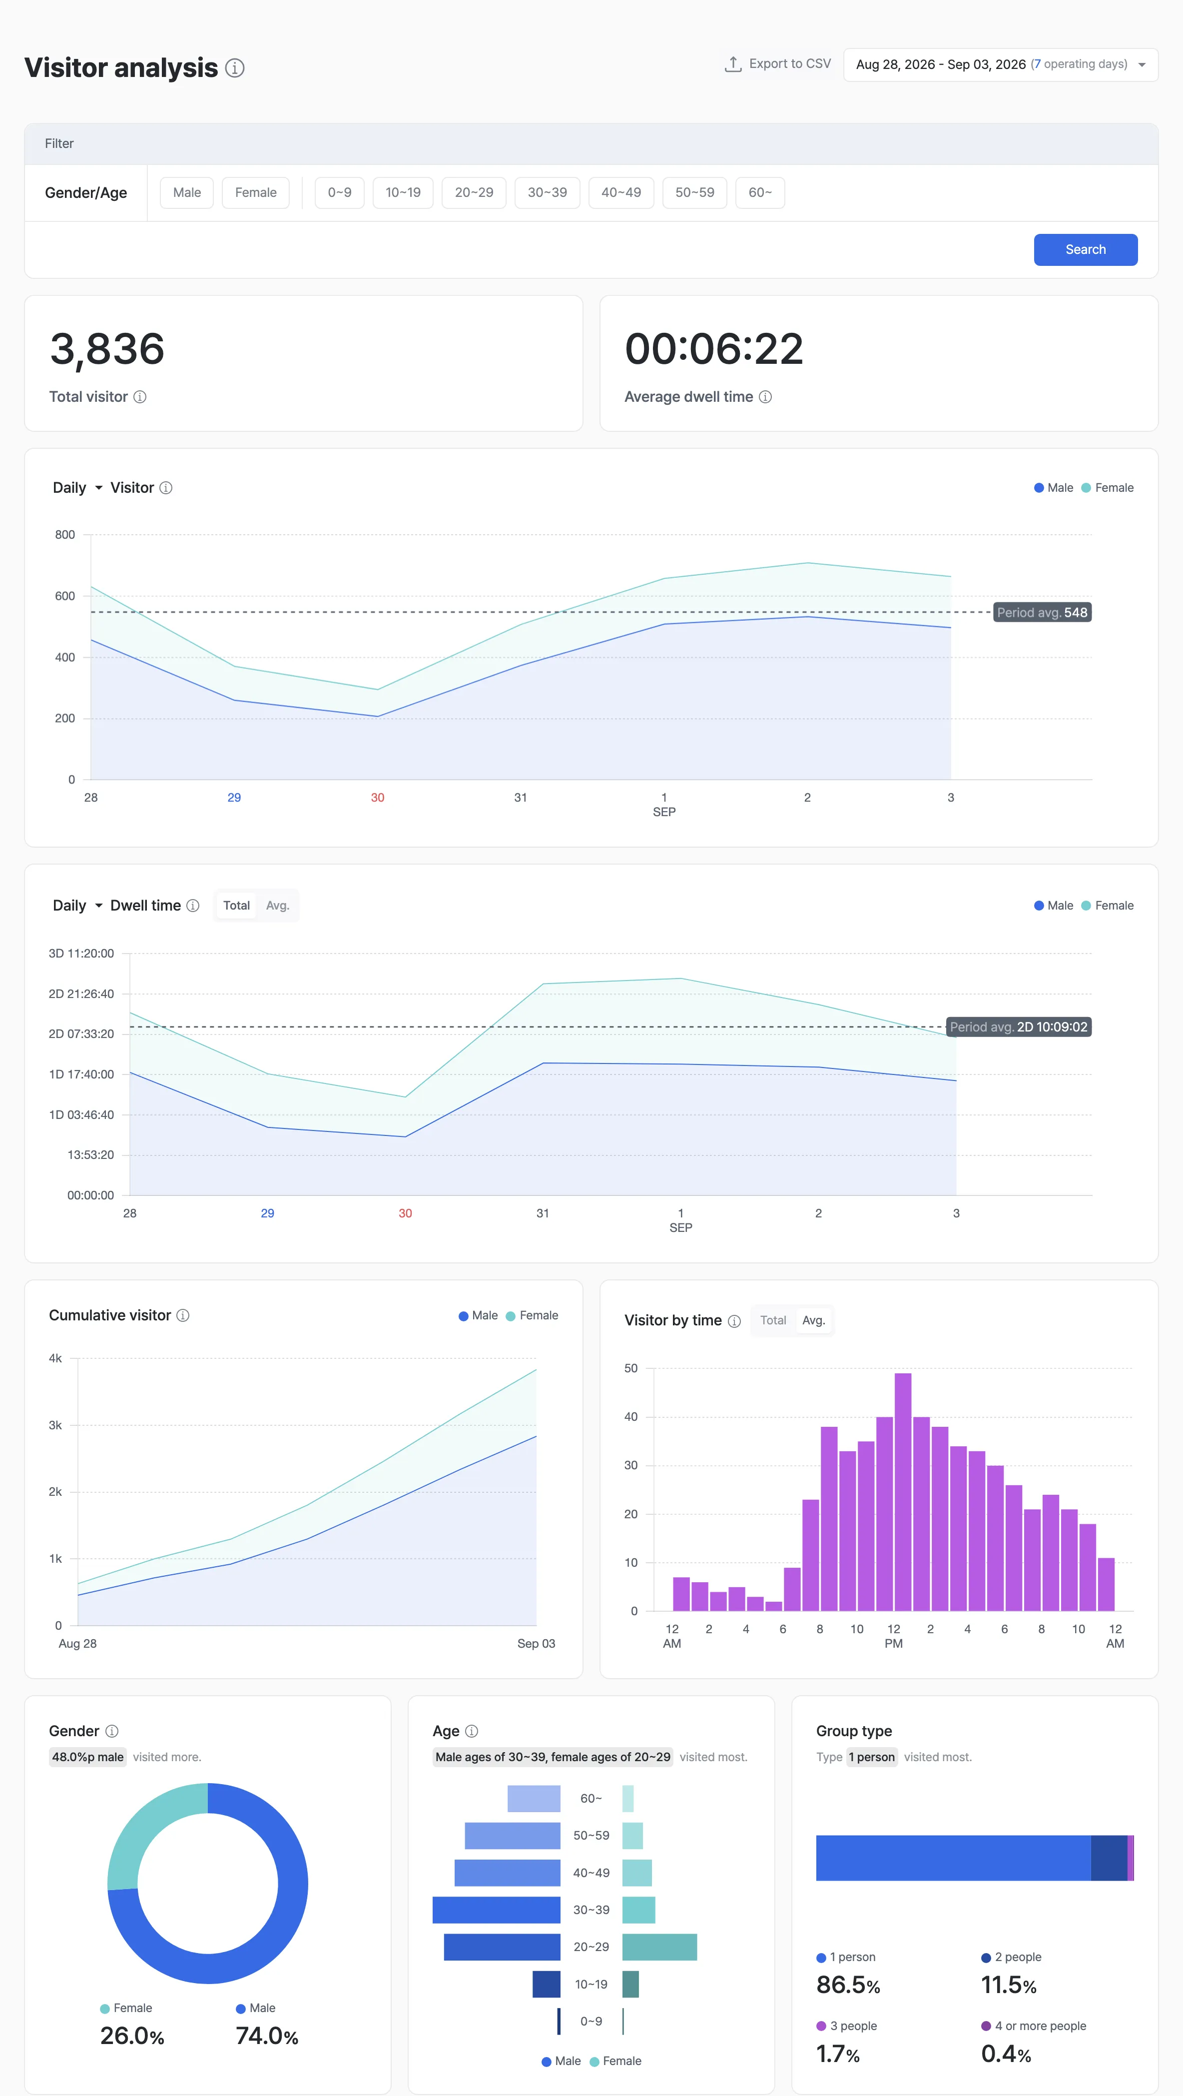
Task: Click info icon beside Age heading
Action: [472, 1732]
